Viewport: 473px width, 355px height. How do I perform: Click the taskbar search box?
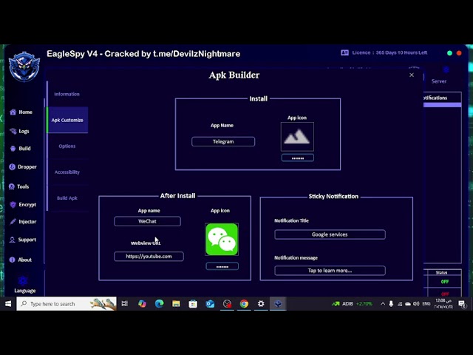67,304
